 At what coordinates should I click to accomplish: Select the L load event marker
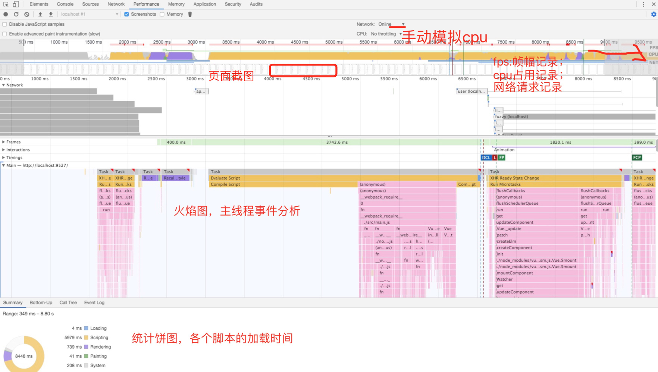click(x=495, y=158)
